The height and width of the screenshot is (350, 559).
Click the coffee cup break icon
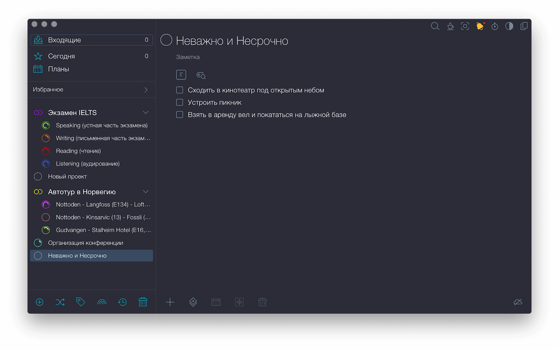point(450,26)
